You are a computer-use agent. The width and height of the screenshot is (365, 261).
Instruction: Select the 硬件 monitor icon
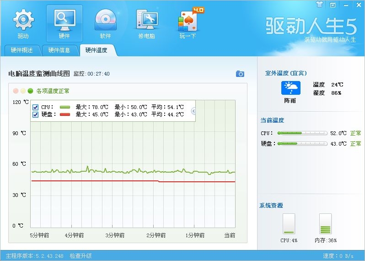point(64,23)
